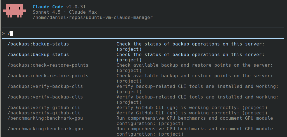
Task: Pick the first /backups:verify-backup-clis command
Action: point(45,86)
